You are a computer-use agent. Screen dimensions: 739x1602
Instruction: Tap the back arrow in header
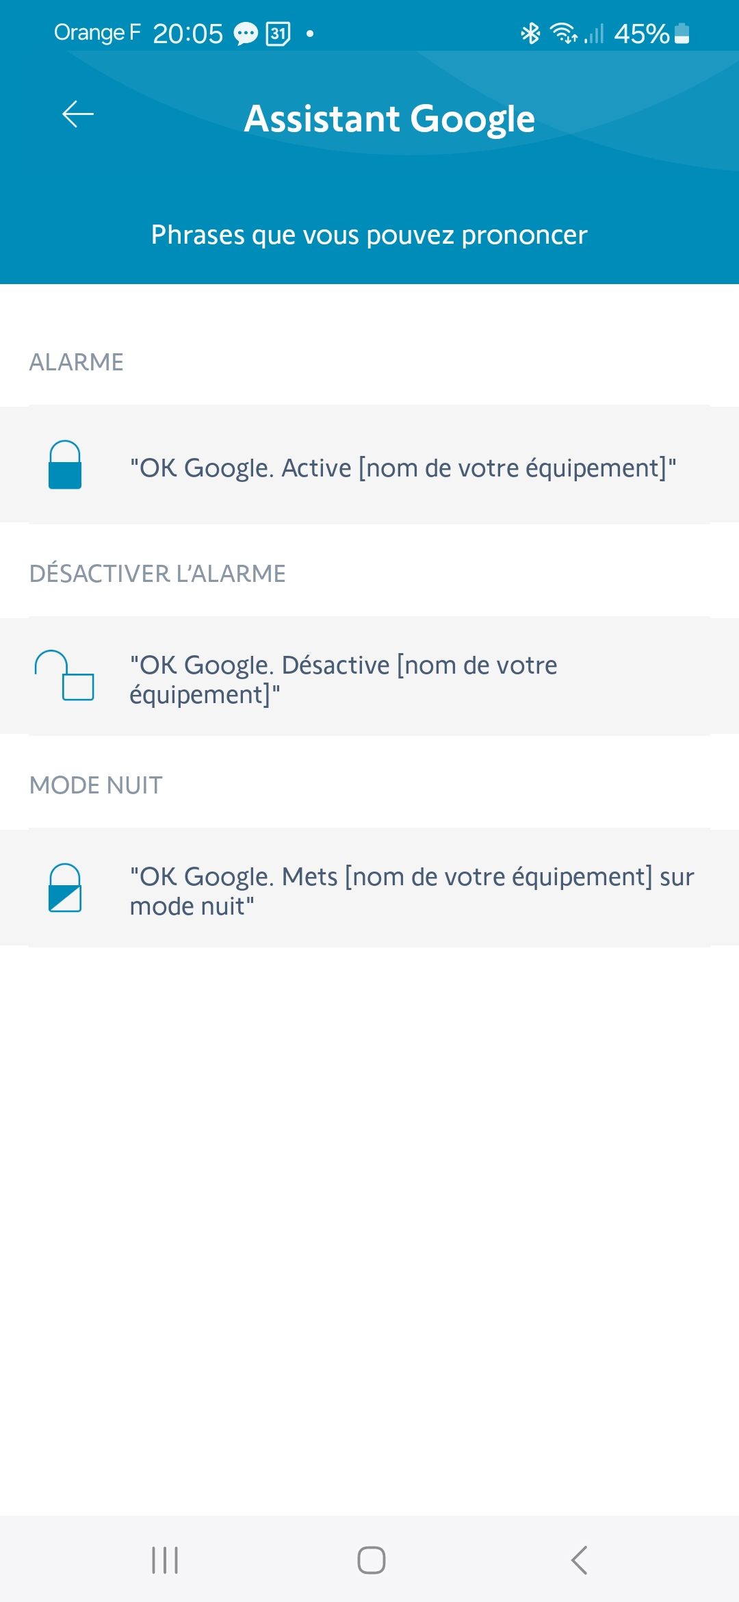[x=78, y=114]
